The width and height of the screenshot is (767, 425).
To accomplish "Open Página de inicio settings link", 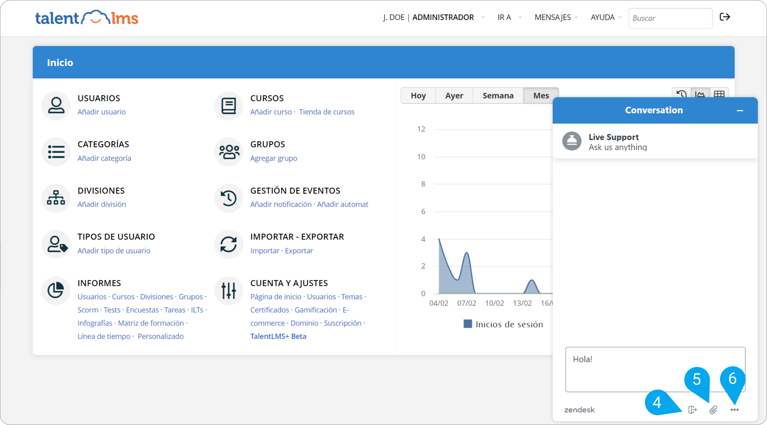I will (276, 296).
